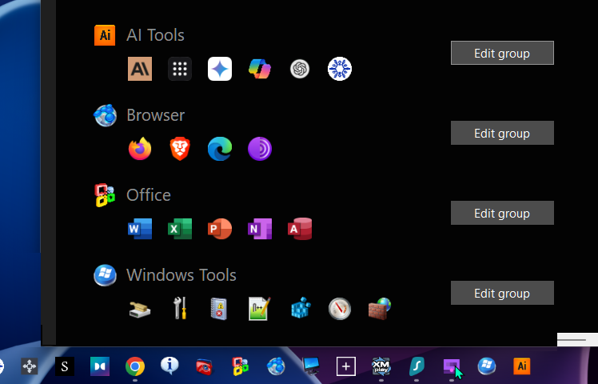
Task: Select the "AI Tools" group title text
Action: coord(155,35)
